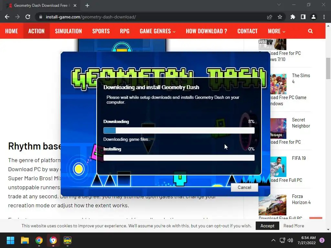Screen dimensions: 331x248
Task: Open the CONTACT page
Action: tap(247, 31)
